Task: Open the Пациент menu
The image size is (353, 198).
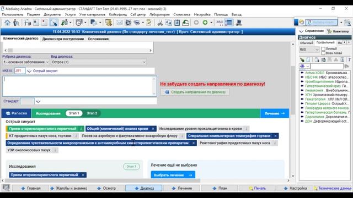Action: pos(33,14)
